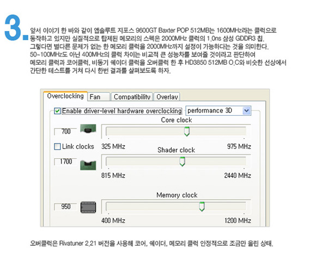Click the Memory clock slider handle
Viewport: 316px width, 254px height.
[202, 207]
